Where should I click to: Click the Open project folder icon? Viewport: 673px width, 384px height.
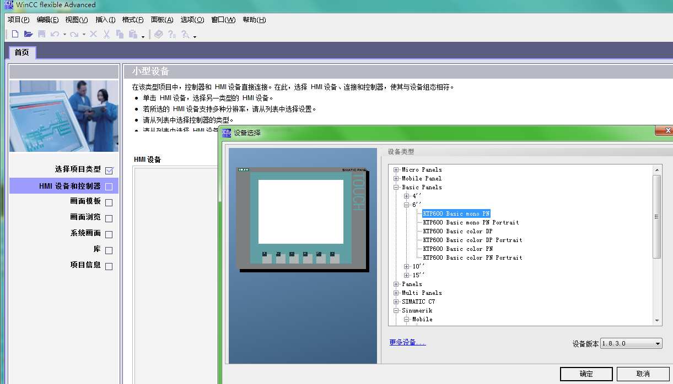28,34
